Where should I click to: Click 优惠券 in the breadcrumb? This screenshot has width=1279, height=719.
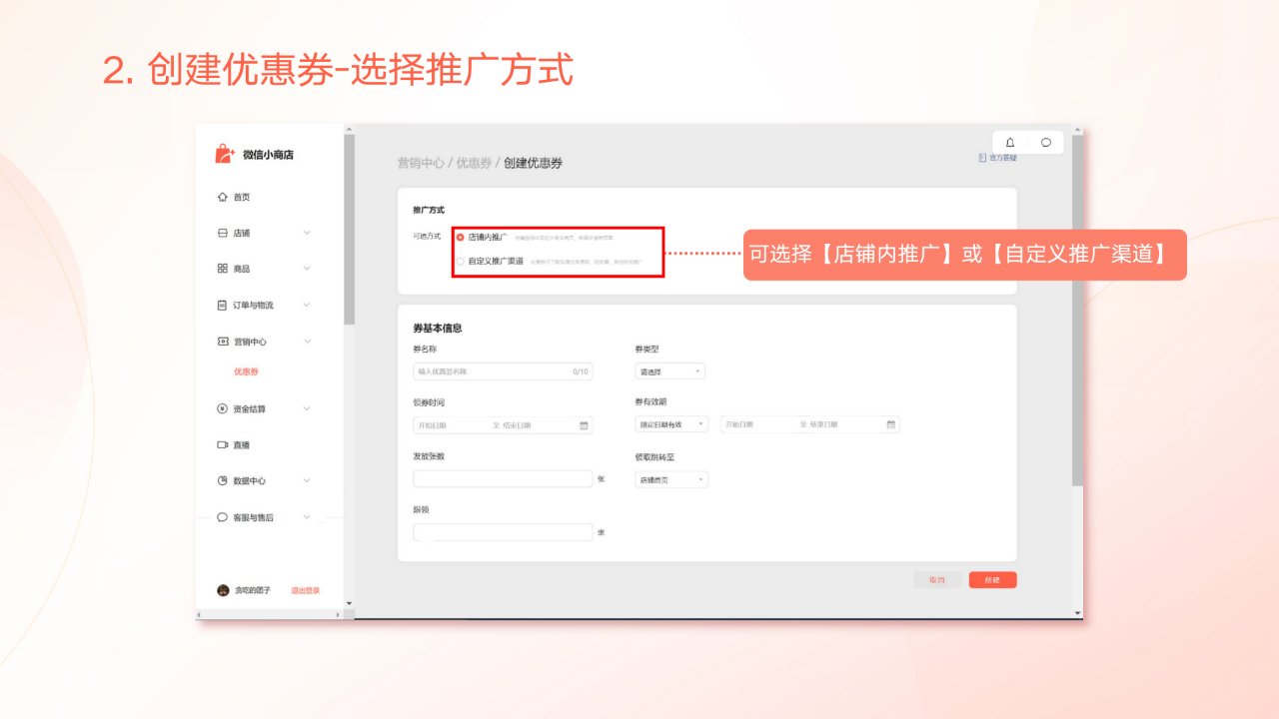click(474, 163)
